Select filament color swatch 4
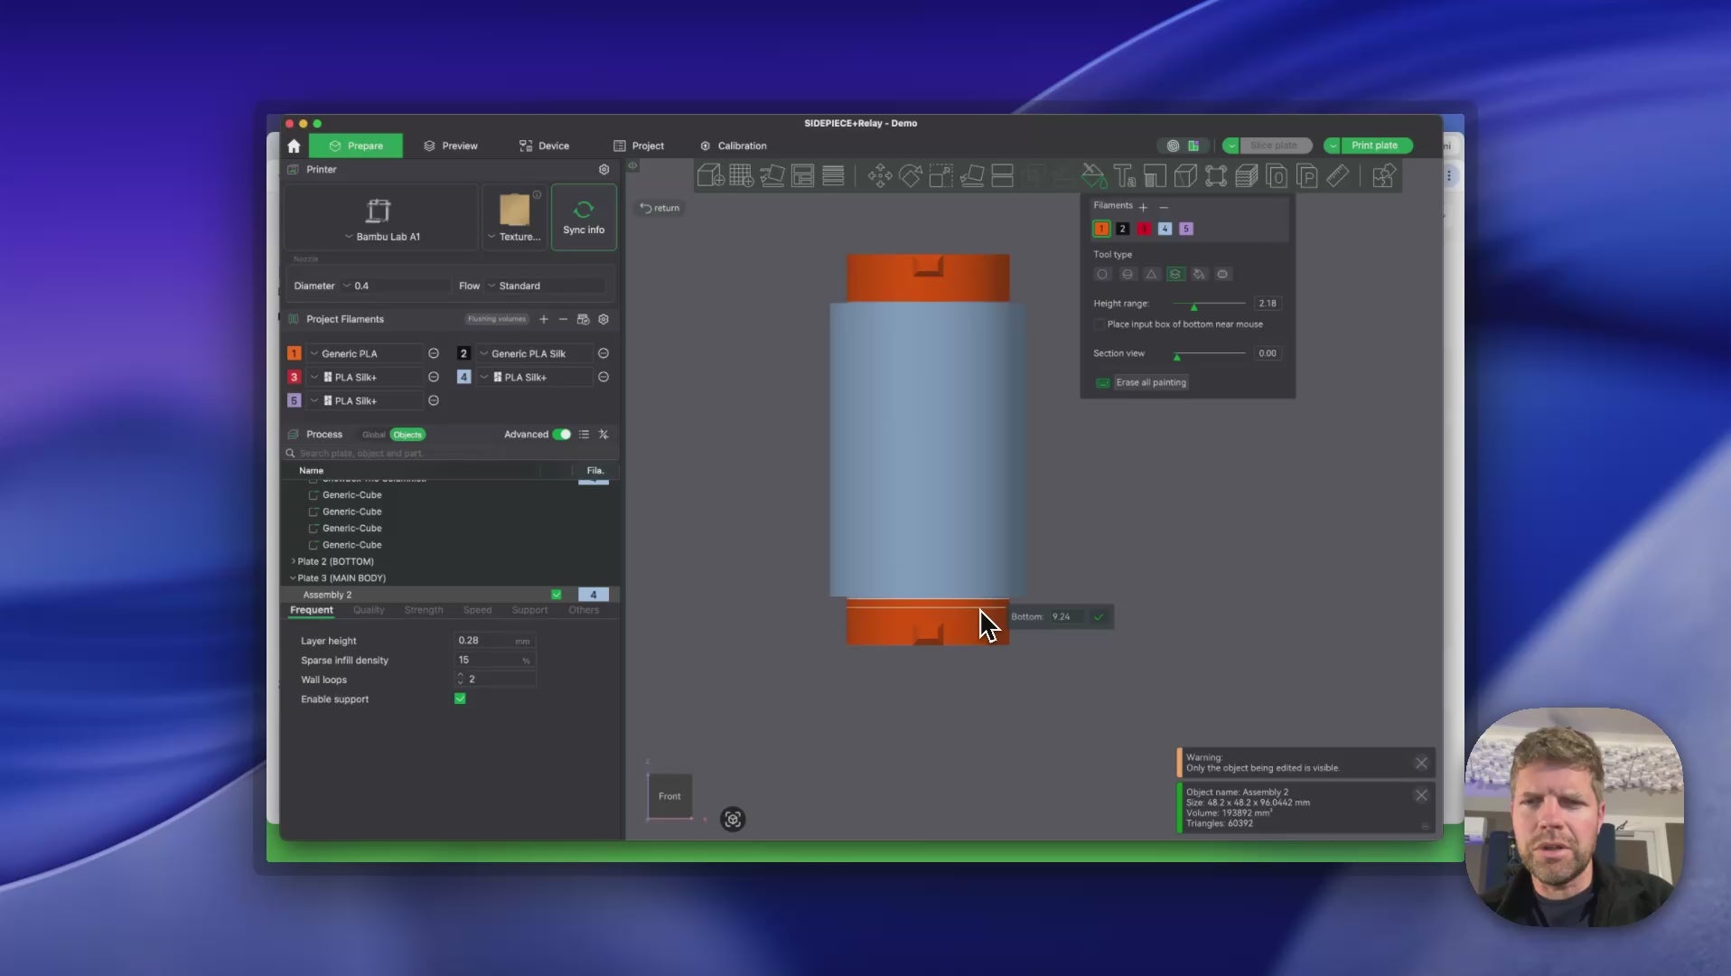Image resolution: width=1731 pixels, height=976 pixels. click(x=1165, y=230)
